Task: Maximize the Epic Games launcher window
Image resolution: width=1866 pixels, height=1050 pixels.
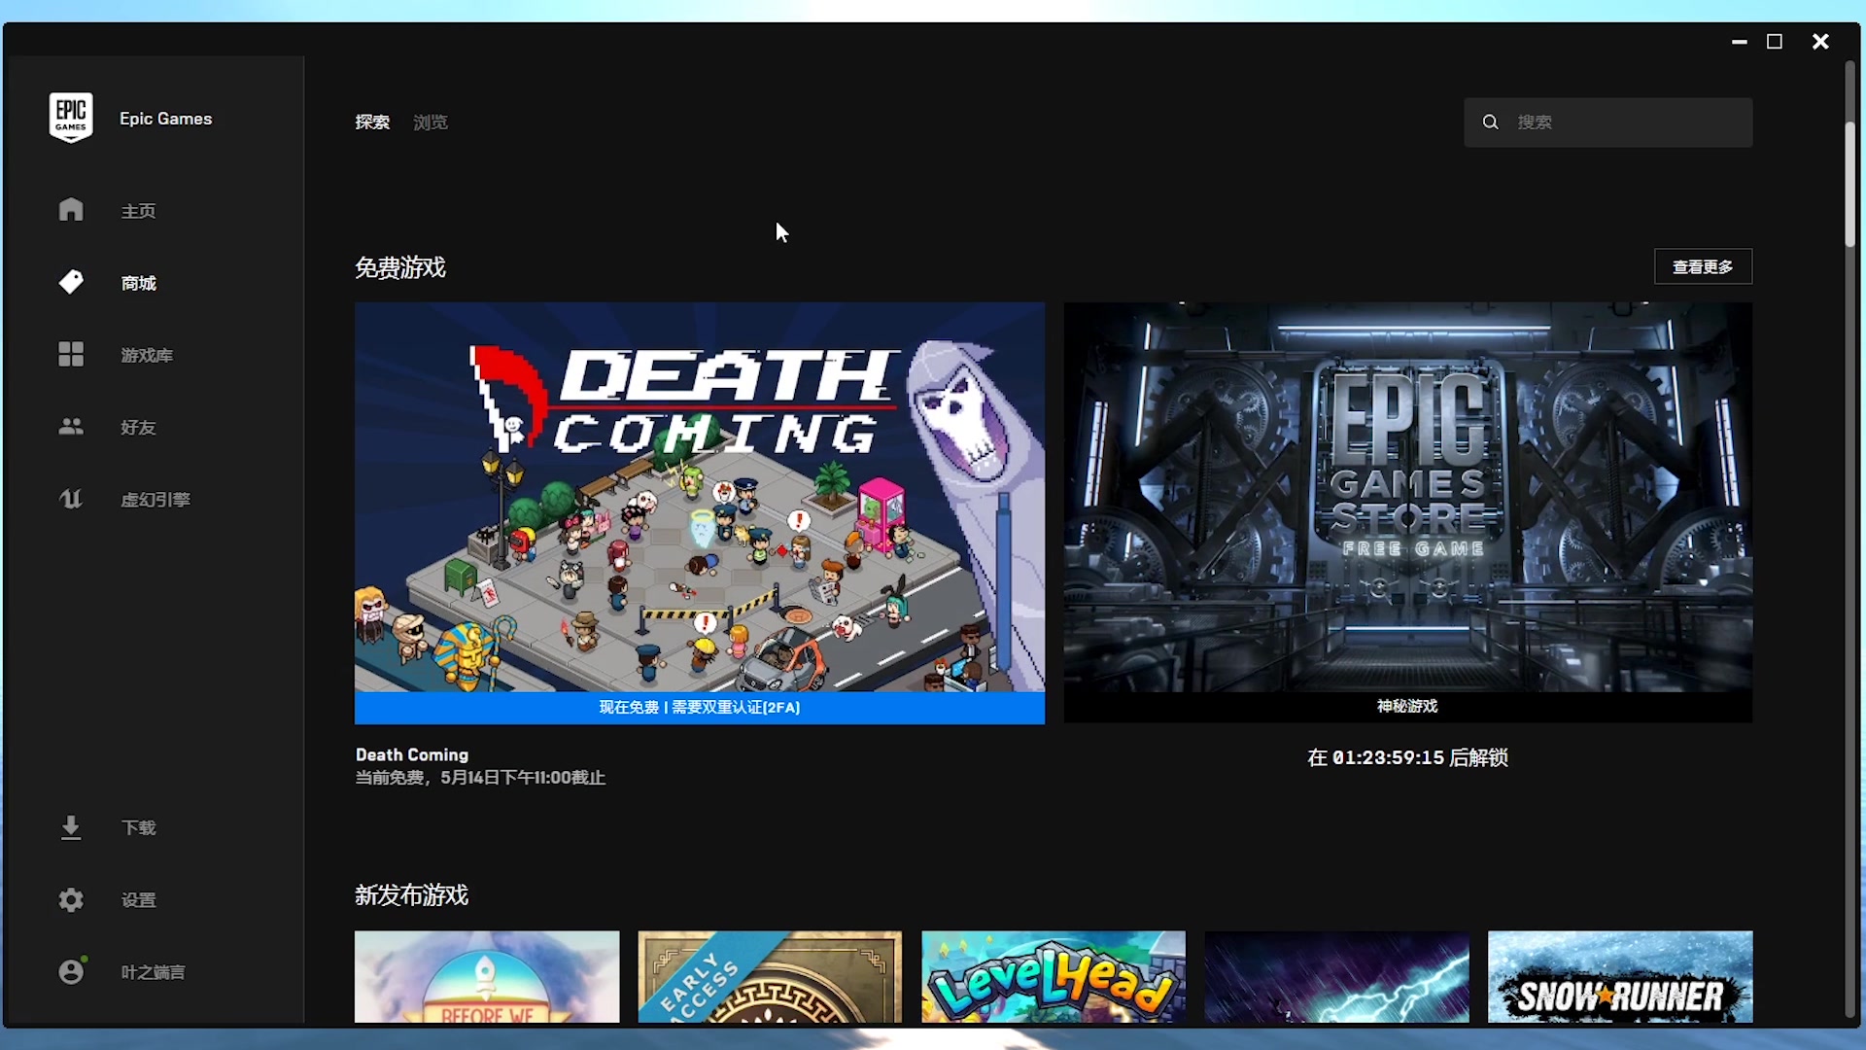Action: [x=1775, y=42]
